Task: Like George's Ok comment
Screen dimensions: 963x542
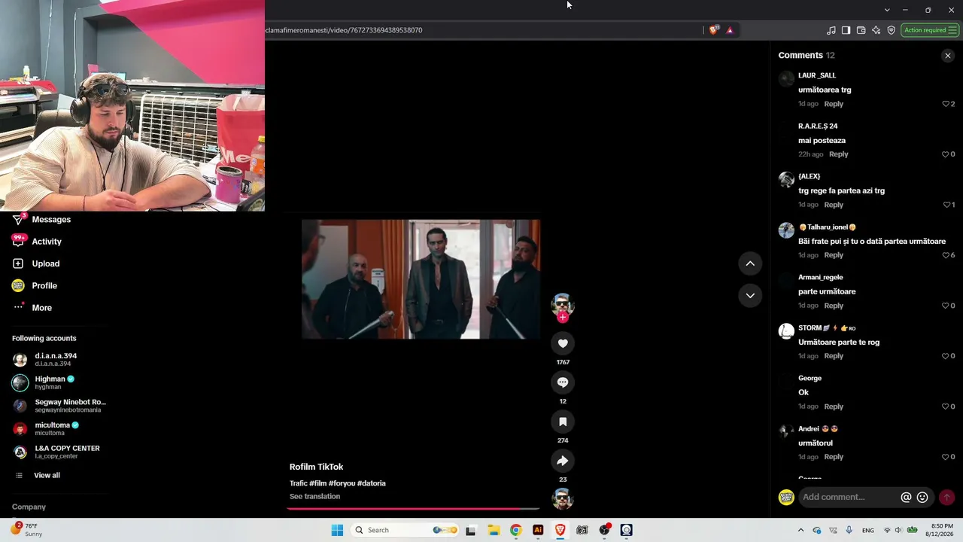Action: coord(946,406)
